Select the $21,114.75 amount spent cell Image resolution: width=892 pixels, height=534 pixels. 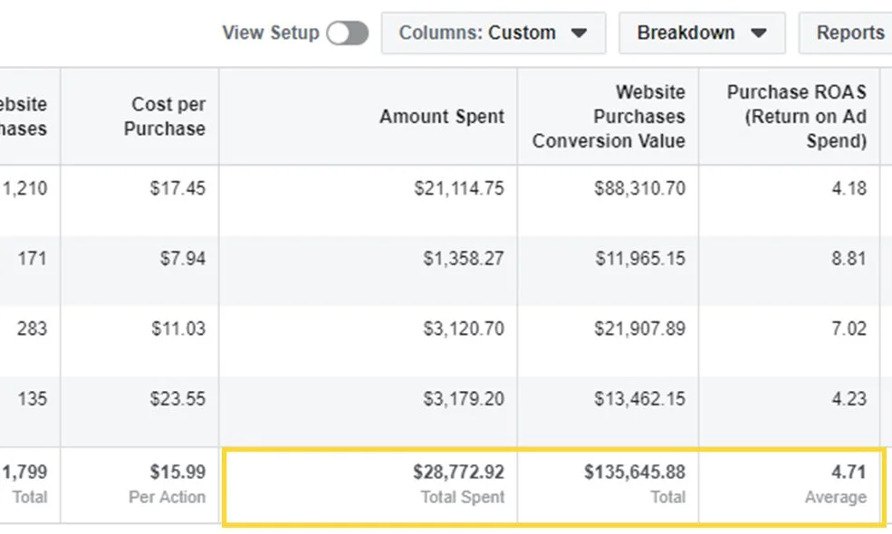[459, 189]
